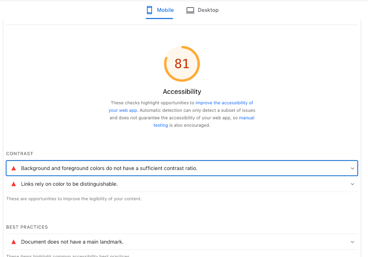
Task: Expand the main landmark audit using its chevron
Action: 352,242
